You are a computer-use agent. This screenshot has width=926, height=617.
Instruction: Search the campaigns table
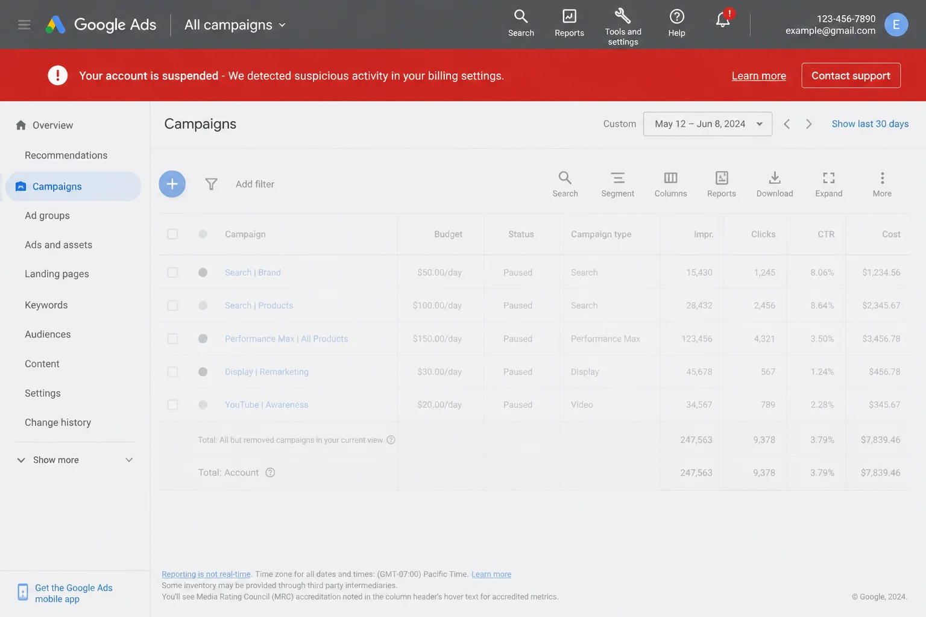coord(565,184)
